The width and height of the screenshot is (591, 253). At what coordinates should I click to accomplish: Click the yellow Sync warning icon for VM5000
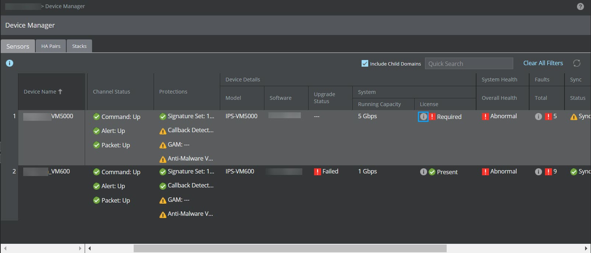(x=574, y=117)
